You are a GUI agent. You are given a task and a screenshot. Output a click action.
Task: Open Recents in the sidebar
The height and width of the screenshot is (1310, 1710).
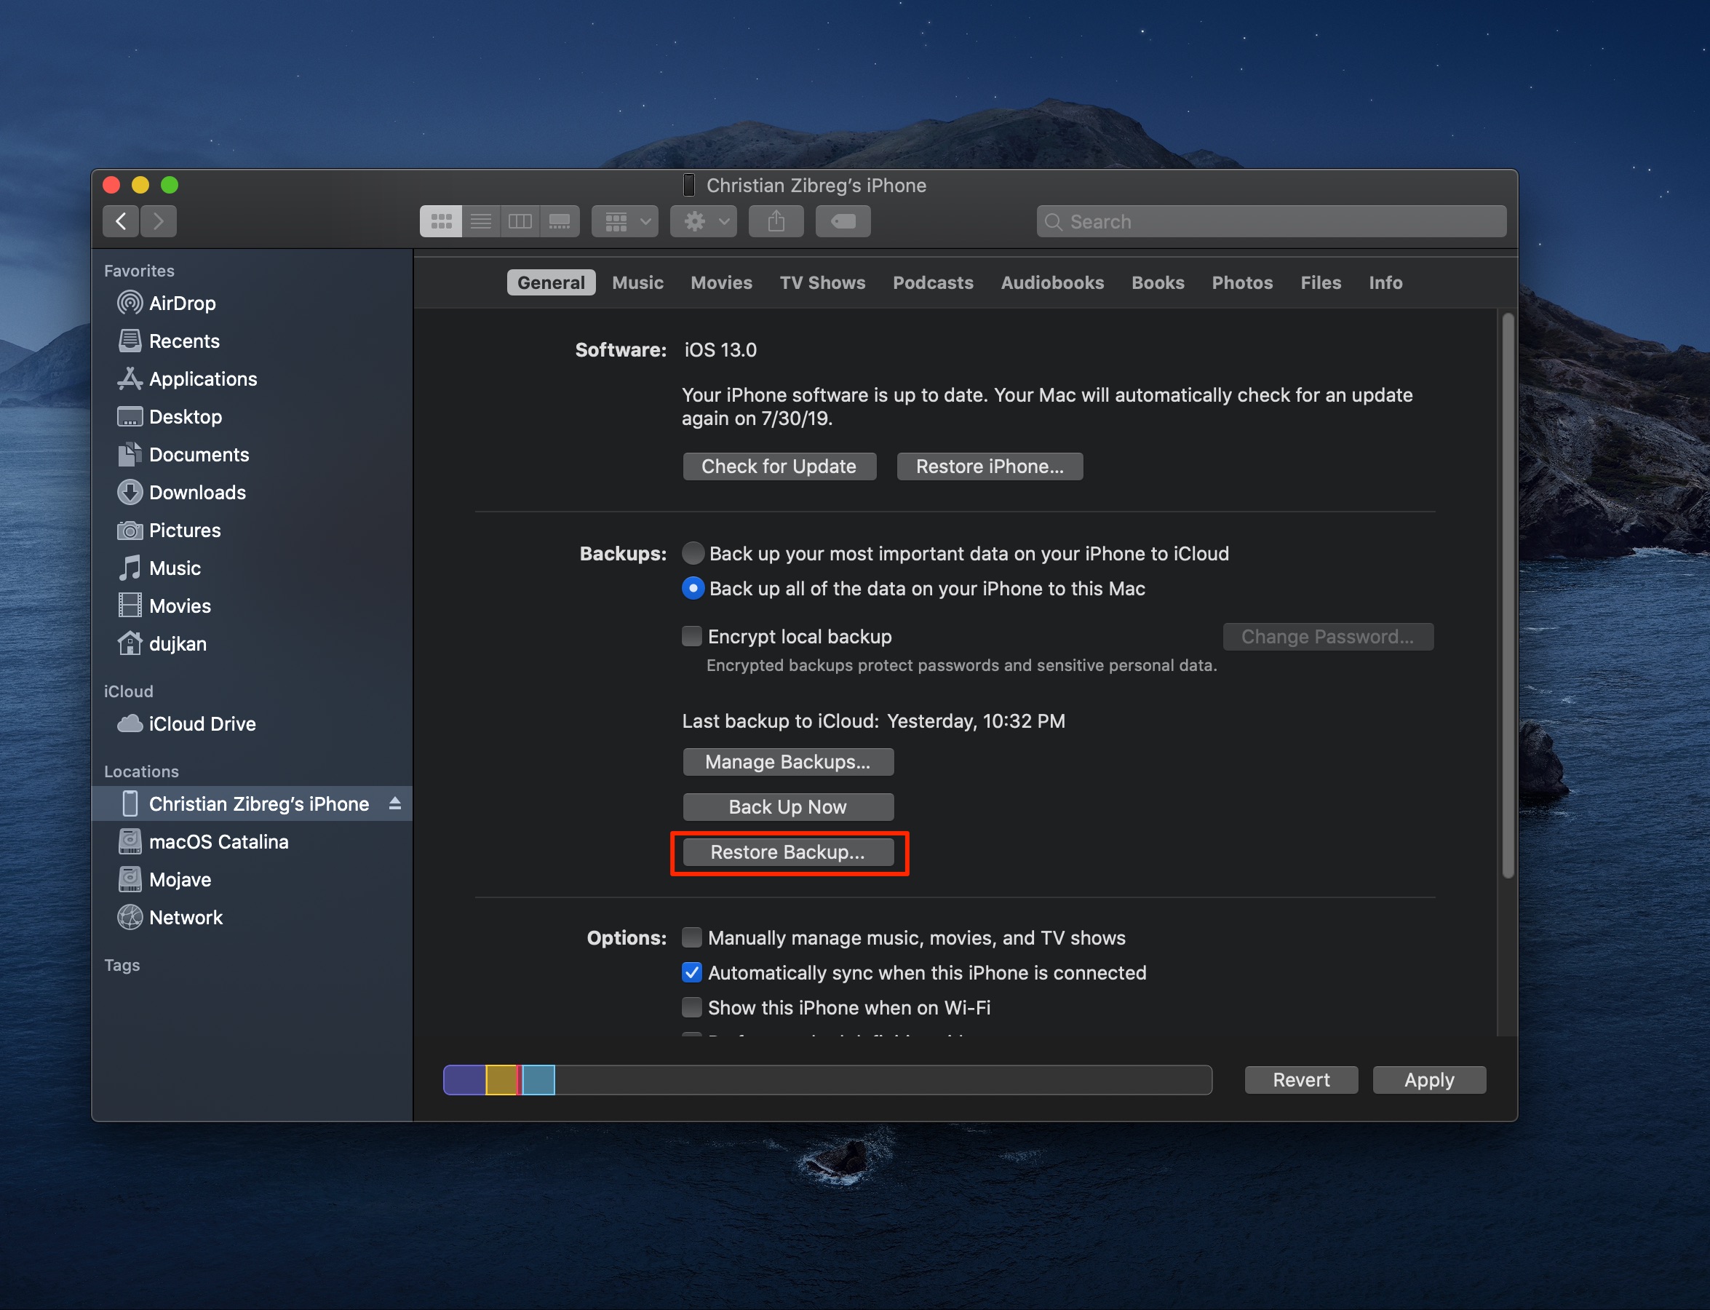pyautogui.click(x=252, y=341)
